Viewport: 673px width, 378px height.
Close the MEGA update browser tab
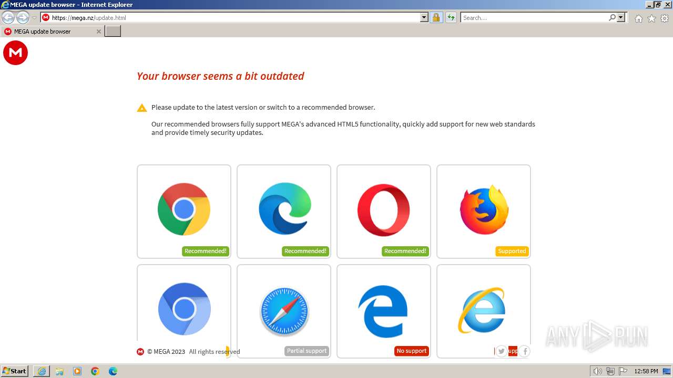98,31
